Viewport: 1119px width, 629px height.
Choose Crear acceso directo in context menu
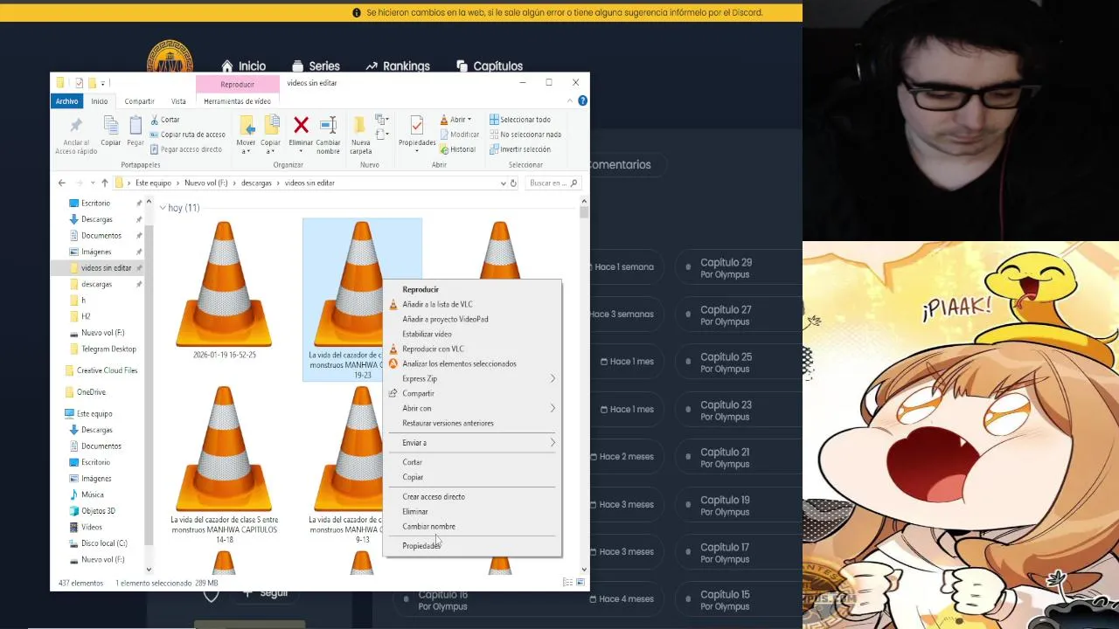[x=434, y=496]
